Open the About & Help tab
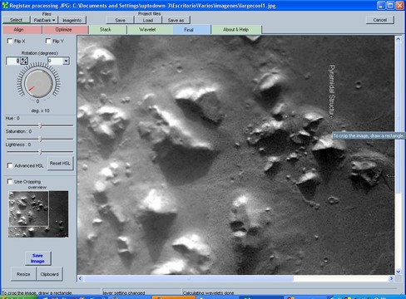The height and width of the screenshot is (299, 406). 235,30
